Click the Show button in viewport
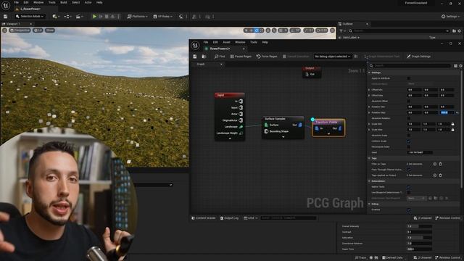464x261 pixels. click(50, 30)
